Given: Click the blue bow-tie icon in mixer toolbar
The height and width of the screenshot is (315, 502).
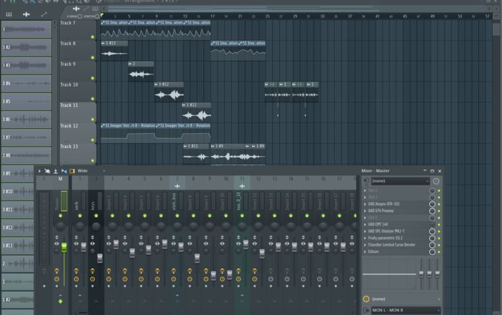Looking at the screenshot, I should [x=64, y=171].
